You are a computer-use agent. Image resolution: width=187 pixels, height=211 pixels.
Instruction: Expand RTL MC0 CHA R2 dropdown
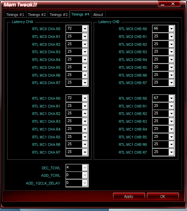[x=85, y=44]
